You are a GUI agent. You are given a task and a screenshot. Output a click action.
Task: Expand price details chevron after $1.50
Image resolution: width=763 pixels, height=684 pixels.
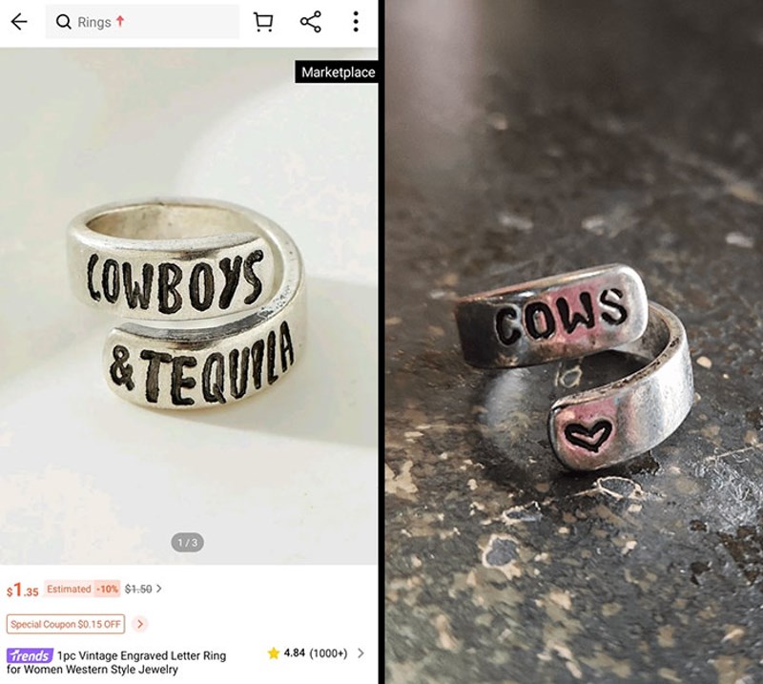[x=158, y=589]
